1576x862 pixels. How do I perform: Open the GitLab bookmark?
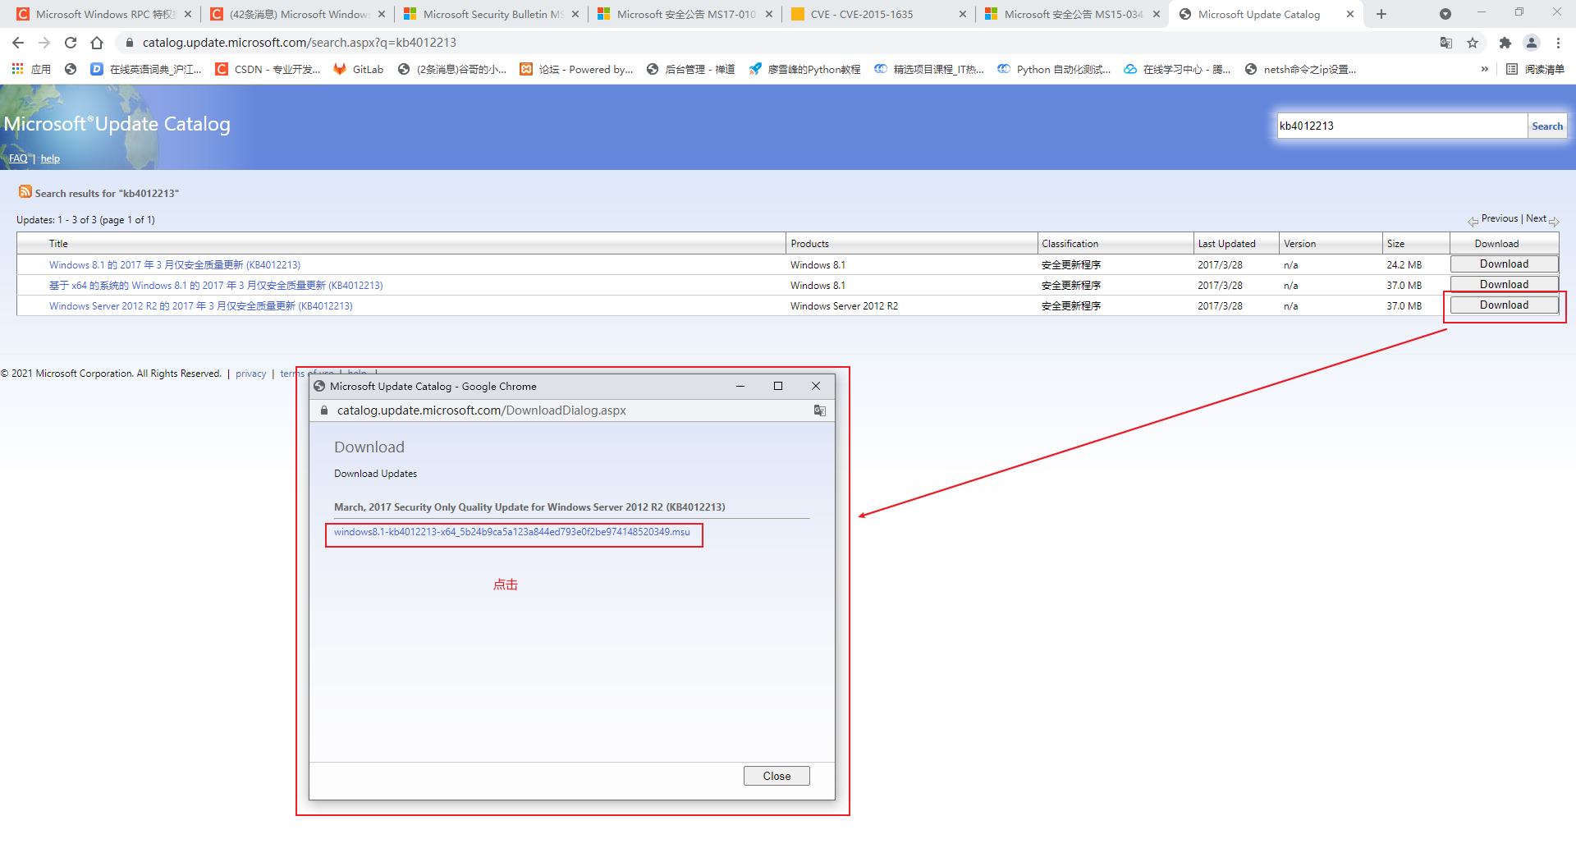click(358, 69)
